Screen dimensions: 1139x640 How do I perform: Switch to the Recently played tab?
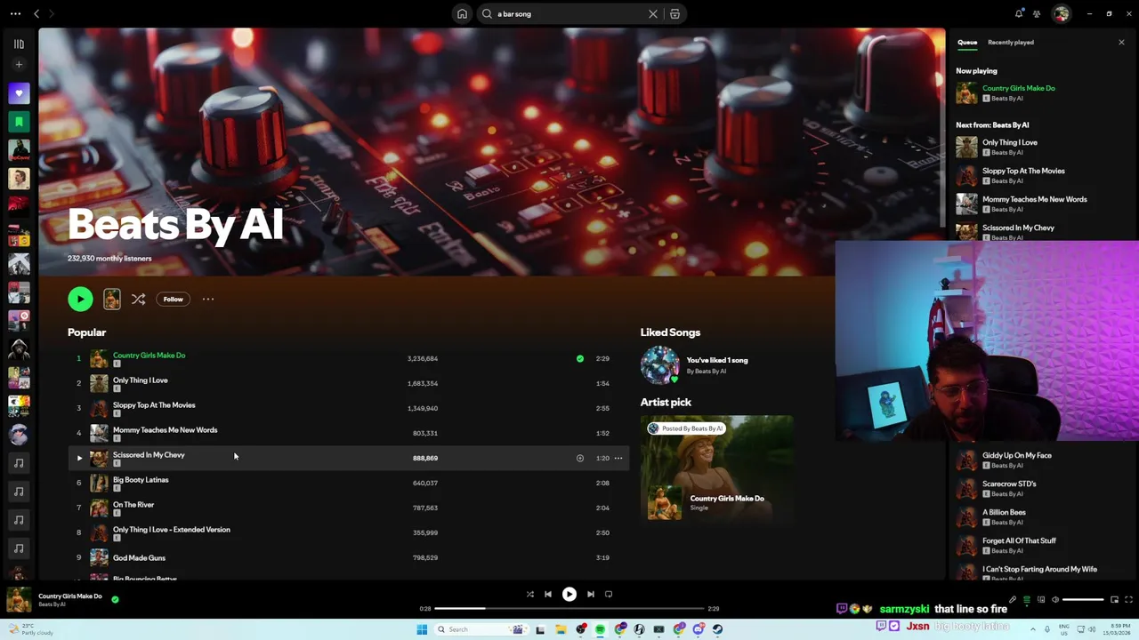[1010, 43]
